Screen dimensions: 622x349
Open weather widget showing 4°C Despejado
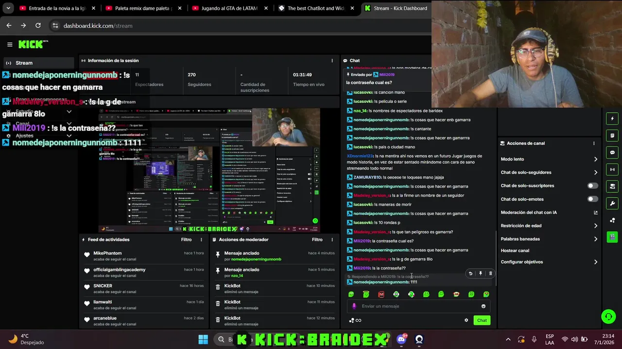(x=27, y=339)
